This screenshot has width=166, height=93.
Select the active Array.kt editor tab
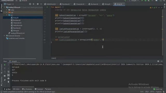[119, 4]
